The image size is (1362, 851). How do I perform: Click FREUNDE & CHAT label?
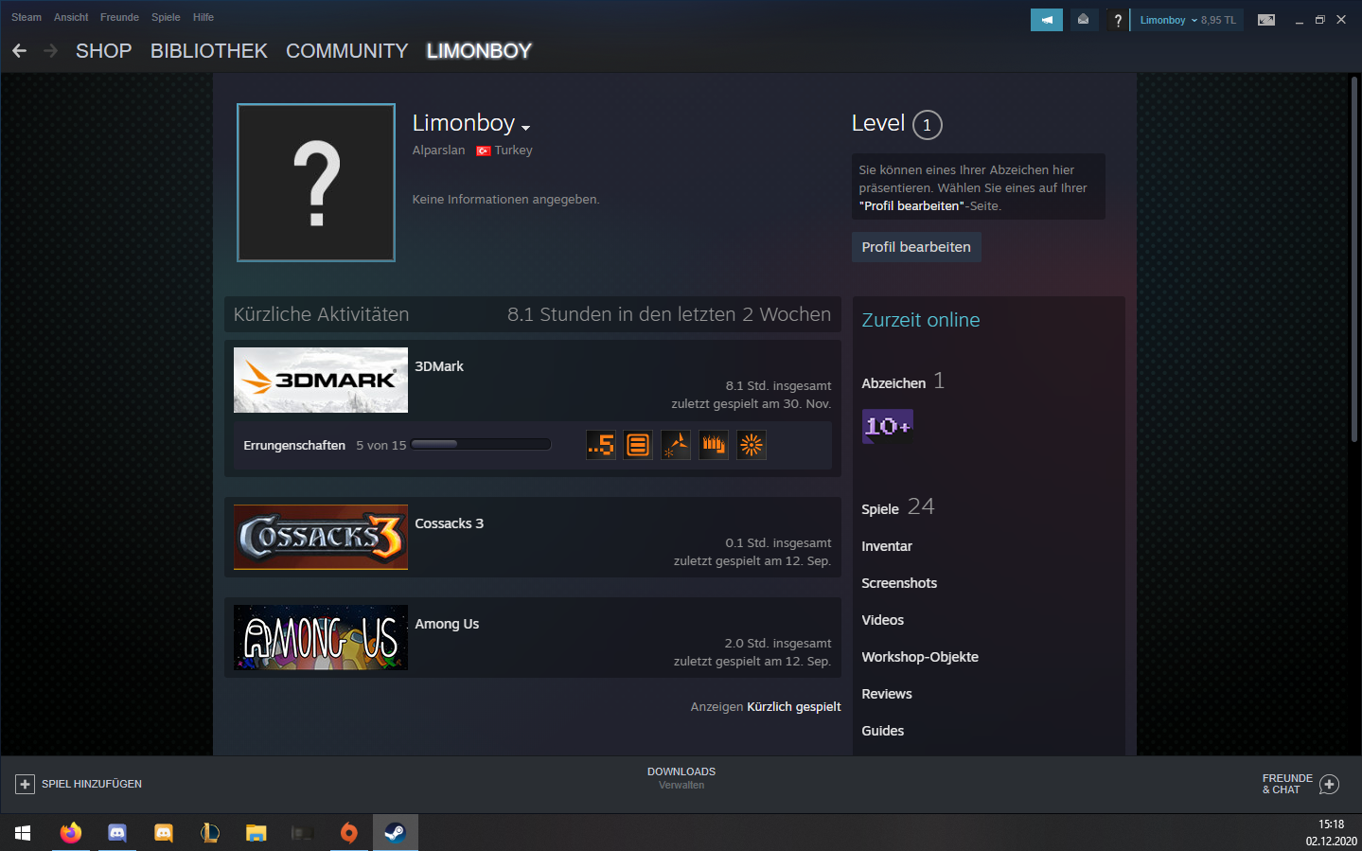(1287, 784)
